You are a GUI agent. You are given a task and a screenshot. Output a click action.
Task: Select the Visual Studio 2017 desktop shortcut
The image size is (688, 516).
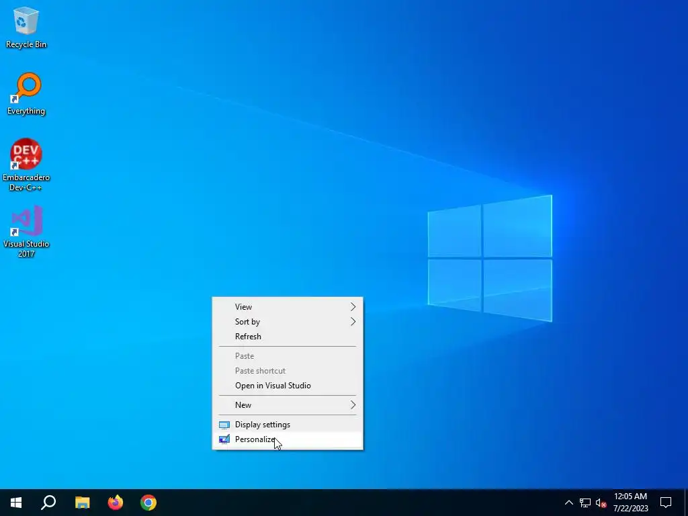(x=26, y=231)
